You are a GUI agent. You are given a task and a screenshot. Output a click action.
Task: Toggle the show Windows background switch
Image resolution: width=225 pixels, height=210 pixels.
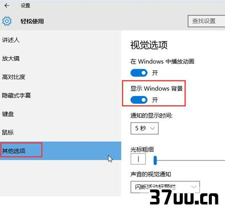[x=139, y=100]
